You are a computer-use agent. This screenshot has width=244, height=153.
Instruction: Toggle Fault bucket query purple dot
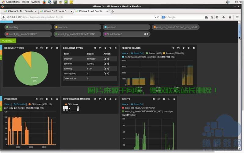pos(105,34)
